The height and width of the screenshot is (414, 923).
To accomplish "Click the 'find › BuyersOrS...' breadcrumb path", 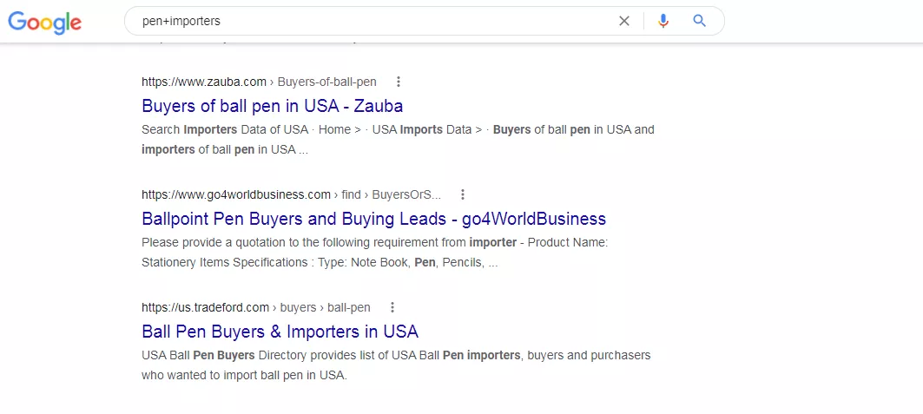I will [x=391, y=194].
